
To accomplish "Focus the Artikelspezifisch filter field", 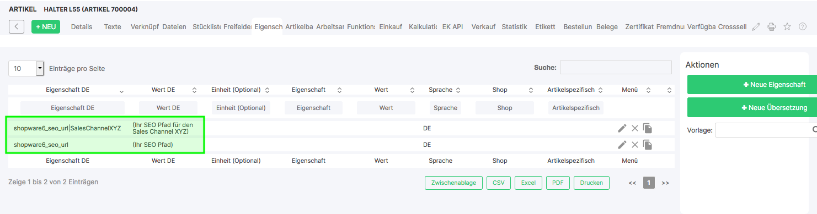I will pyautogui.click(x=576, y=108).
